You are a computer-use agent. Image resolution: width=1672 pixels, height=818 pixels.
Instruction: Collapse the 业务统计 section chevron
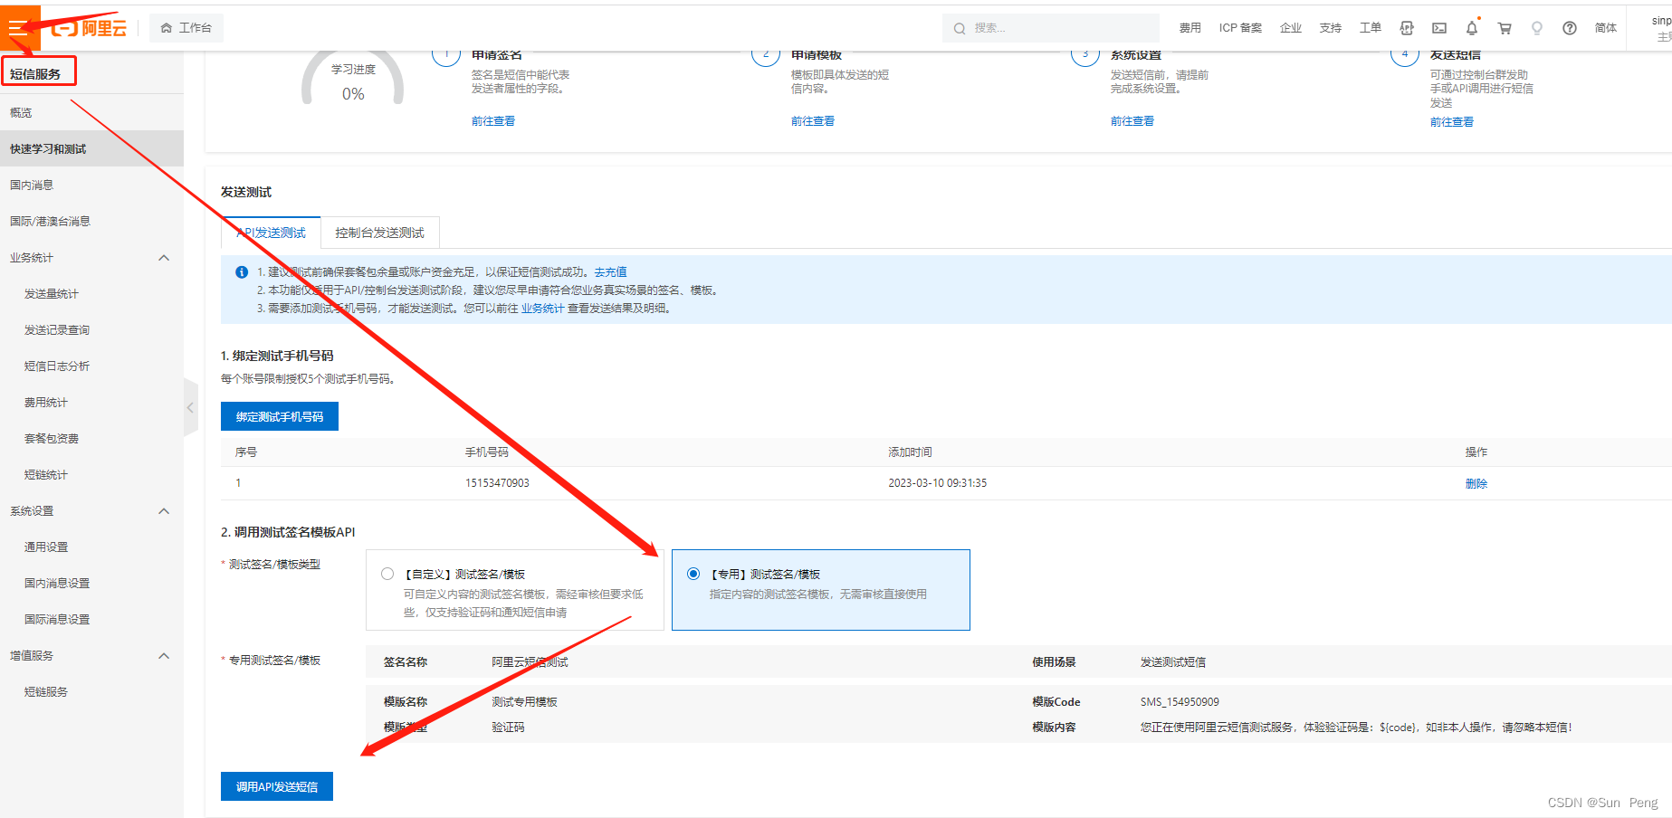(x=164, y=258)
